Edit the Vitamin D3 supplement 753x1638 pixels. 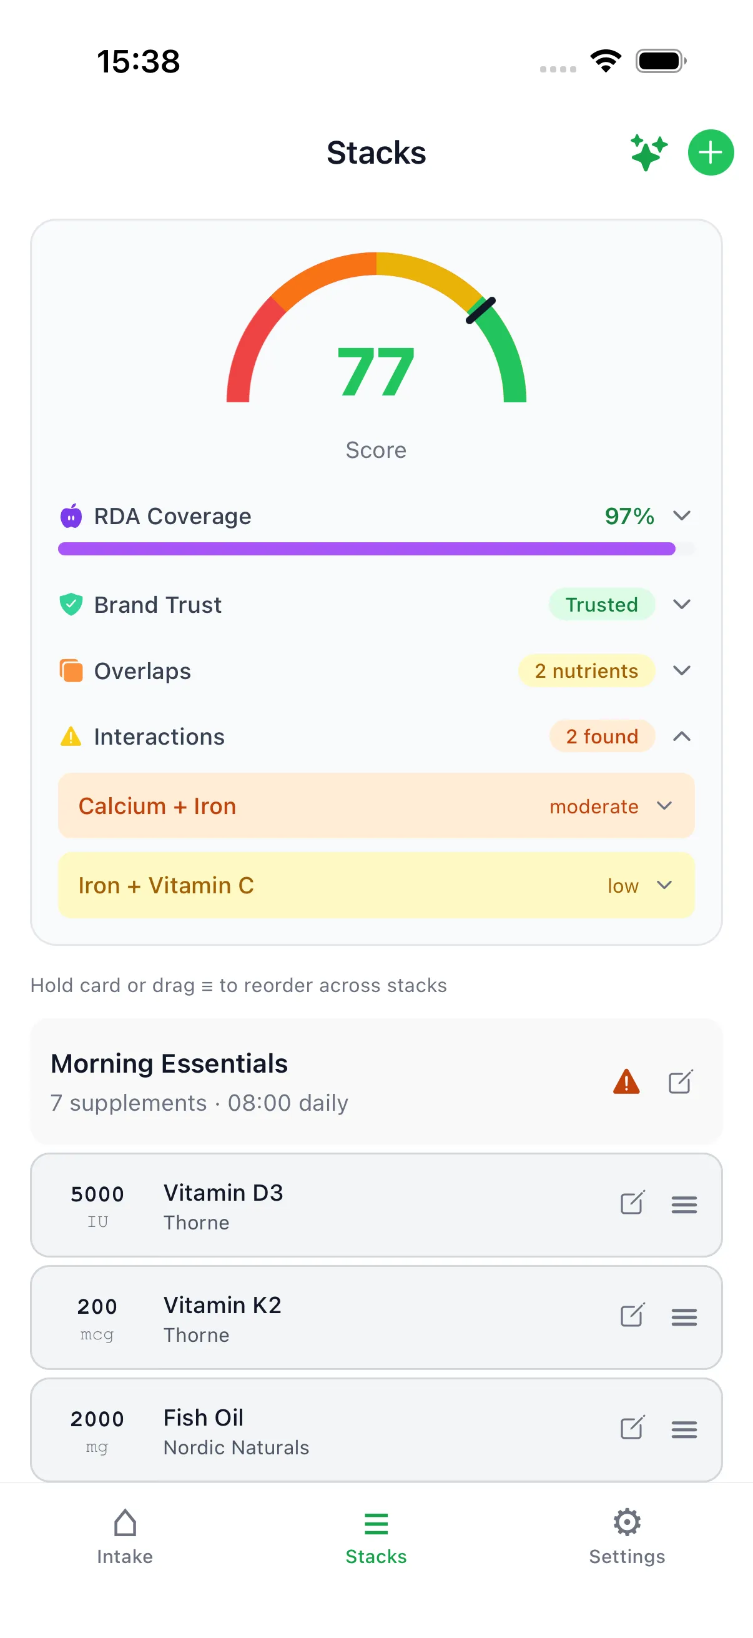point(632,1203)
